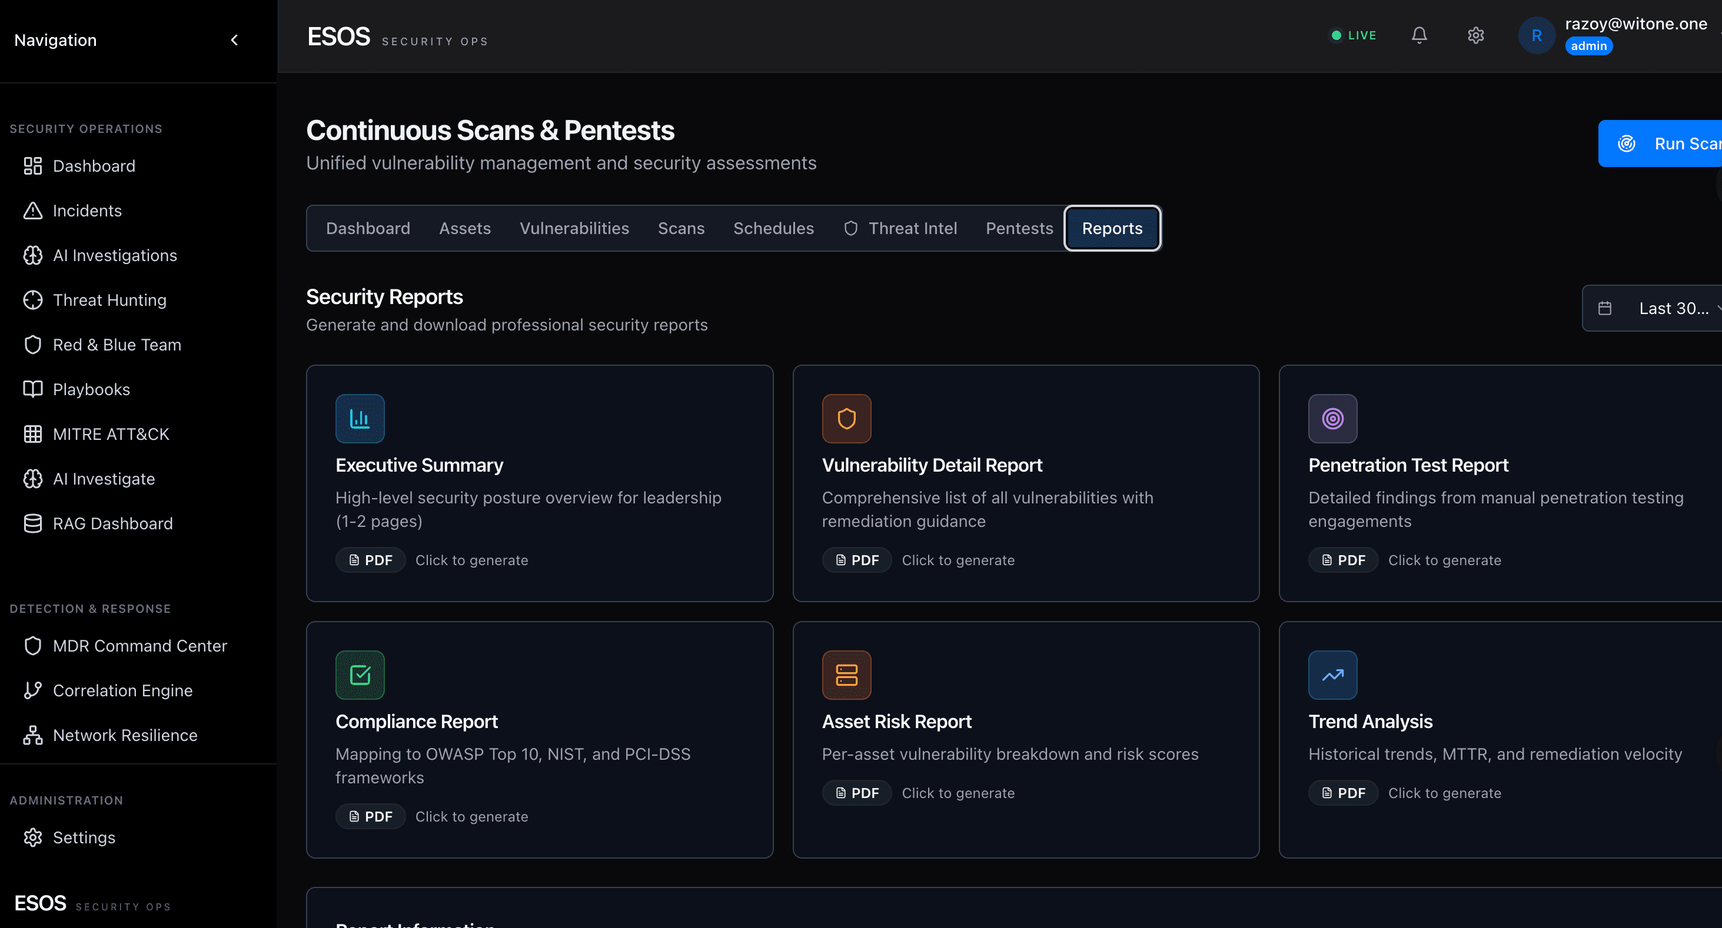Click the Playbooks book icon
The height and width of the screenshot is (928, 1722).
[33, 389]
